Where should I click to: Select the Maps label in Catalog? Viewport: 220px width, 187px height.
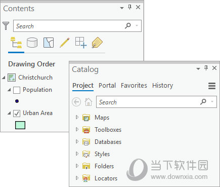102,118
